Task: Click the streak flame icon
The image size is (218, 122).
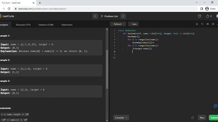Action: [x=207, y=16]
